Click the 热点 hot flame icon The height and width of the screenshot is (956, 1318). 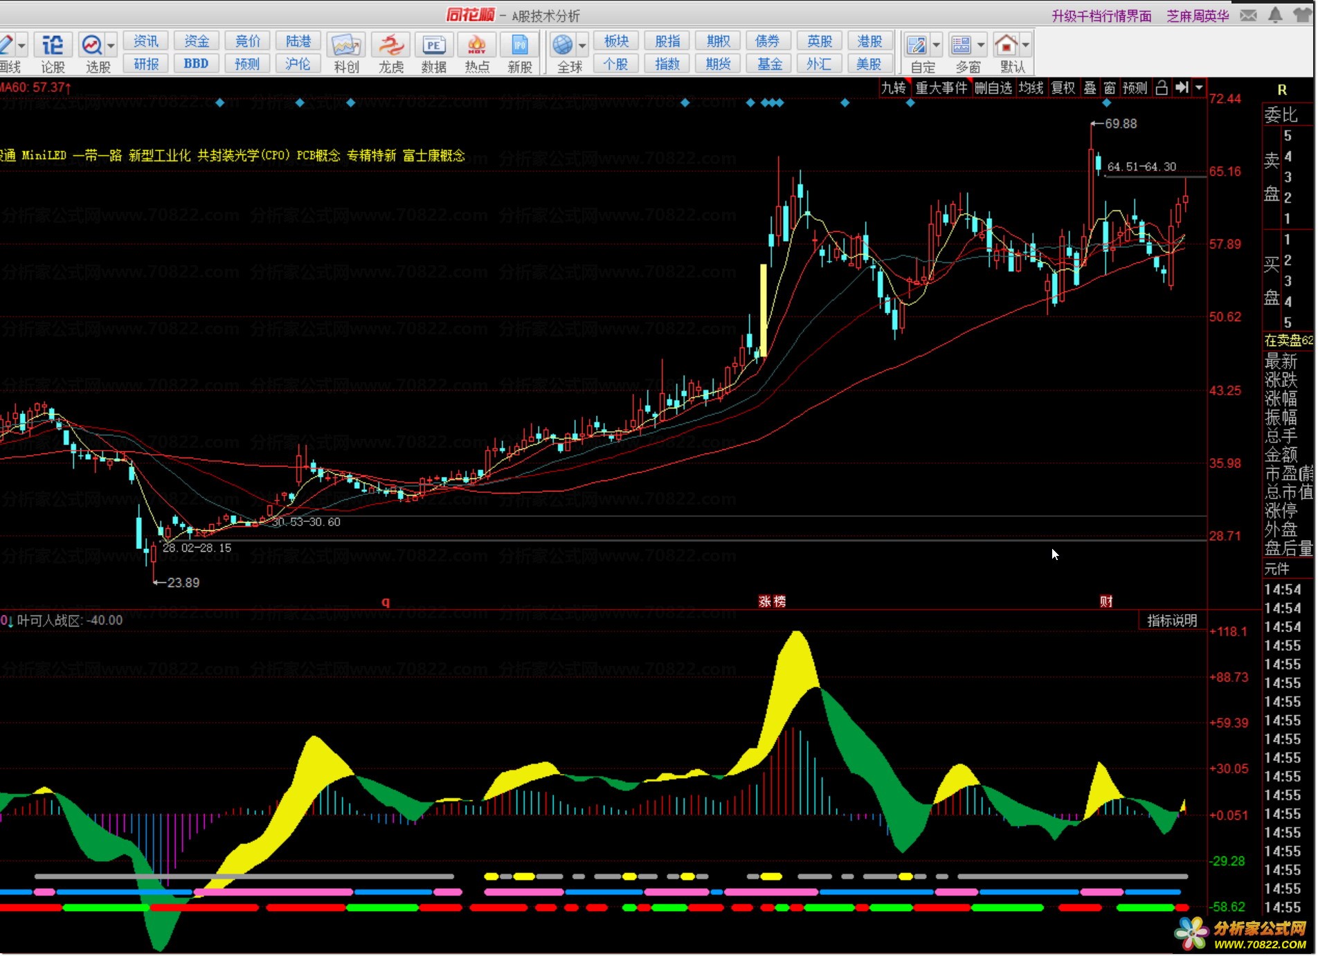pos(477,53)
